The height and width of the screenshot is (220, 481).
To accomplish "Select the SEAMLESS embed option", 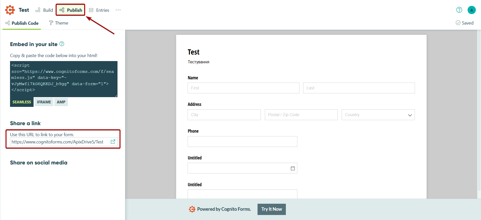I will [x=22, y=102].
